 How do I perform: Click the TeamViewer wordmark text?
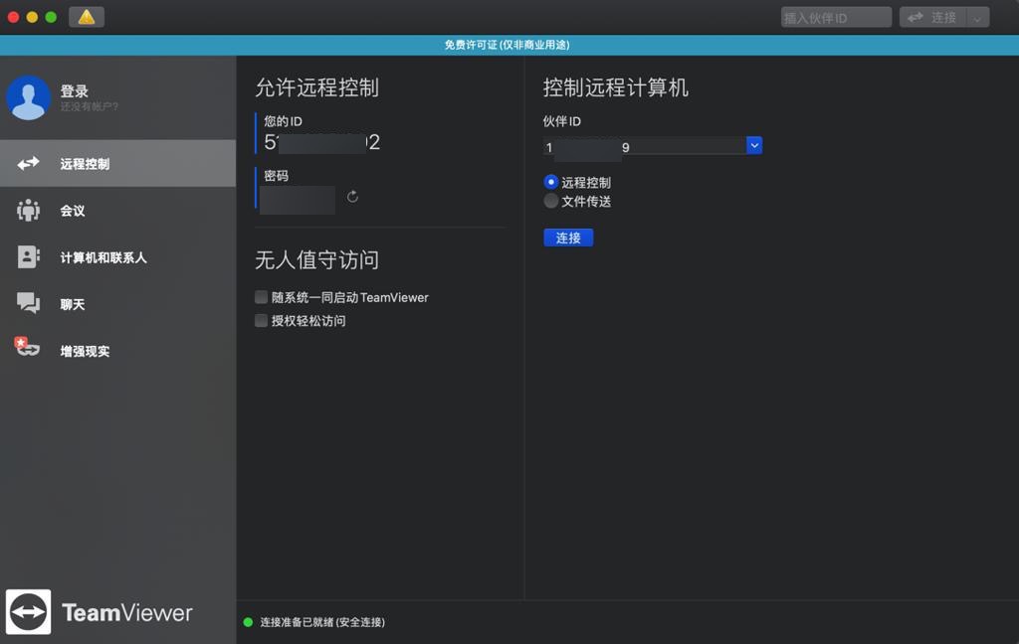point(127,612)
